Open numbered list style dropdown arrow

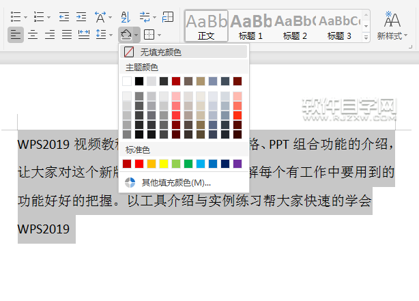pos(48,17)
